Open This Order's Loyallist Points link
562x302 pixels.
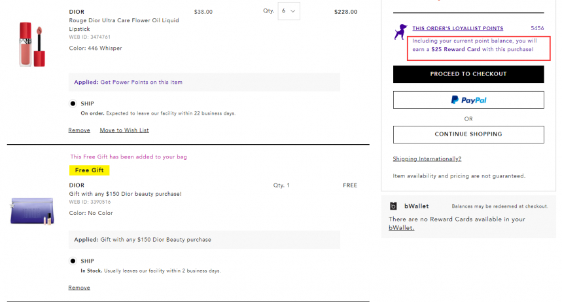(x=458, y=28)
